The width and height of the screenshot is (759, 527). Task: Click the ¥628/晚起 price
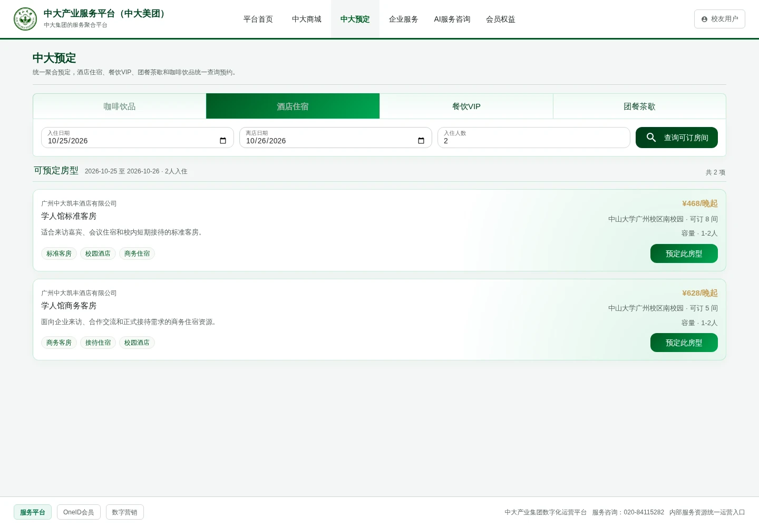pos(700,293)
